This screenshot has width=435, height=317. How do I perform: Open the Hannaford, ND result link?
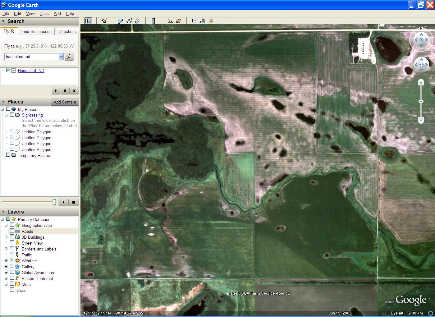[x=31, y=71]
